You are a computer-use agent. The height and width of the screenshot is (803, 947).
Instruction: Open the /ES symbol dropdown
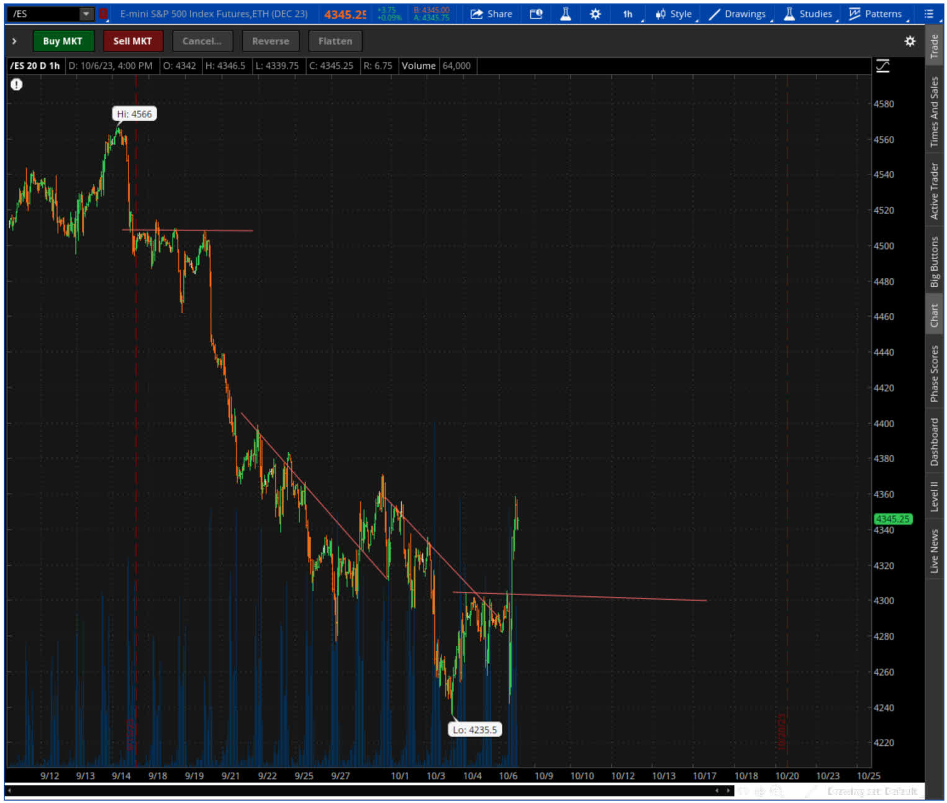click(85, 13)
